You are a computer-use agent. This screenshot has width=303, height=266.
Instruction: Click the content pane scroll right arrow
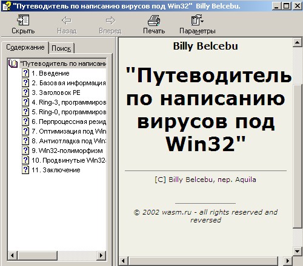(288, 261)
